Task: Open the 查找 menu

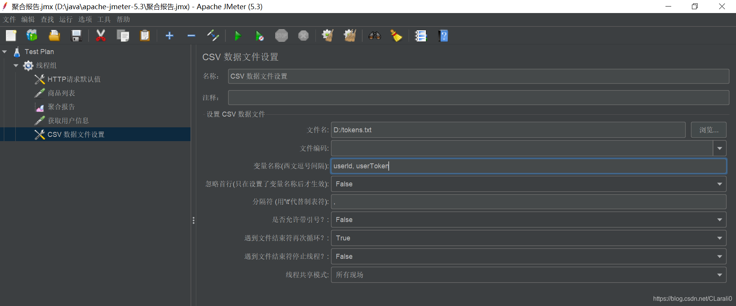Action: pyautogui.click(x=47, y=20)
